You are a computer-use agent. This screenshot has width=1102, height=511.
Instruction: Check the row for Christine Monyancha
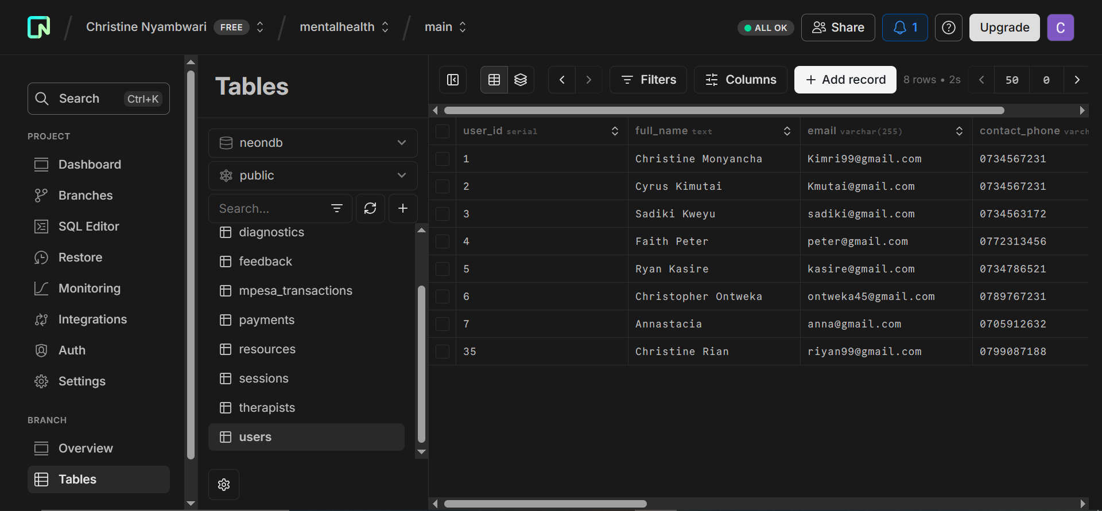coord(443,159)
